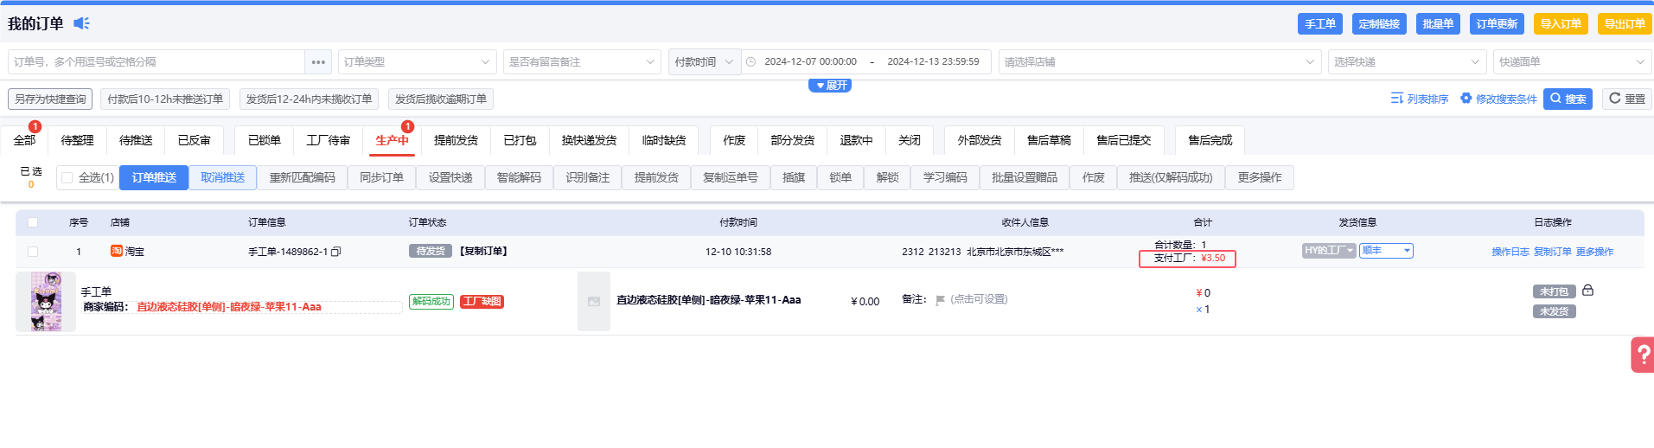Click the blue megaphone announcement icon

tap(81, 23)
